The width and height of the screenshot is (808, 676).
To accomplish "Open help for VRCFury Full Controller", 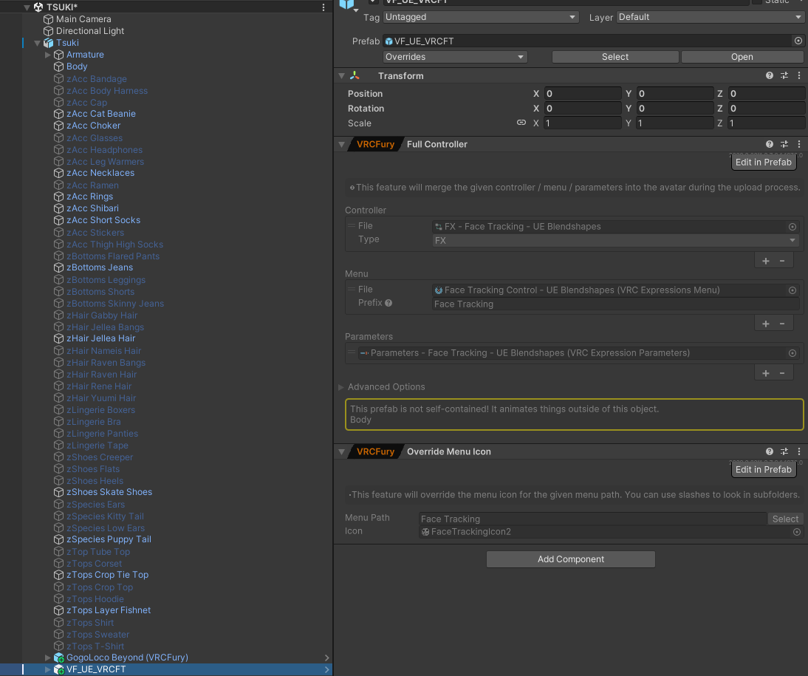I will (x=770, y=144).
